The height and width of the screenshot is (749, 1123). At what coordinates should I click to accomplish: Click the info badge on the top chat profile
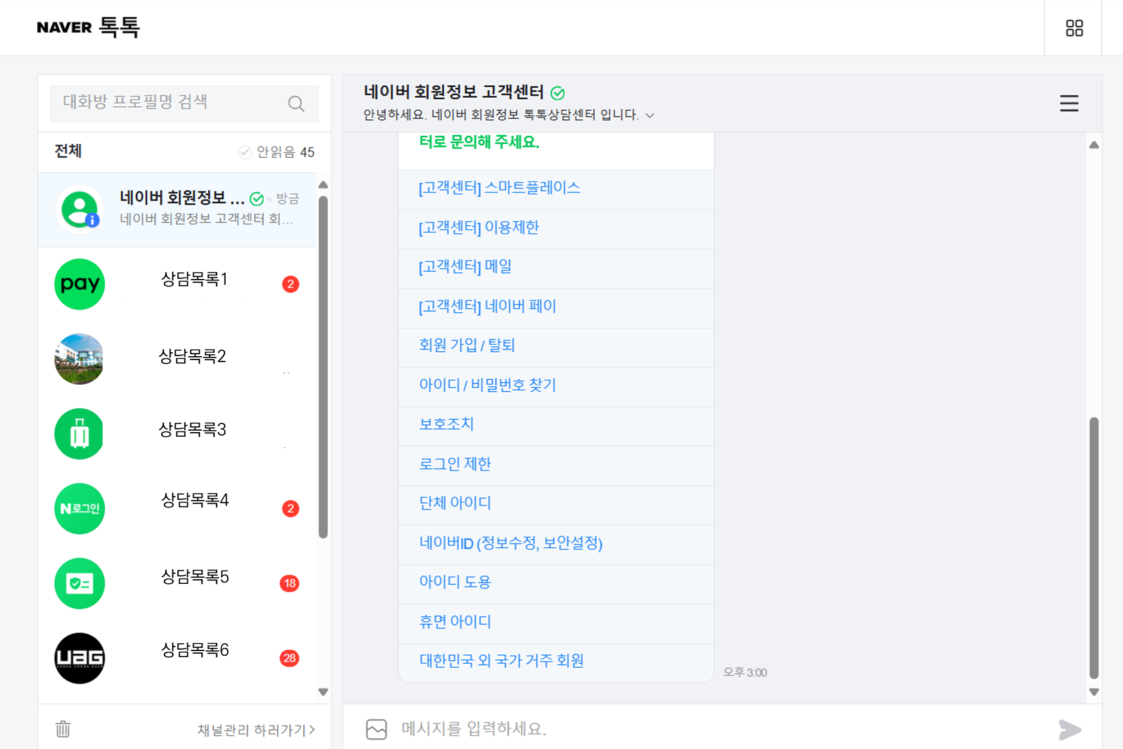coord(93,220)
